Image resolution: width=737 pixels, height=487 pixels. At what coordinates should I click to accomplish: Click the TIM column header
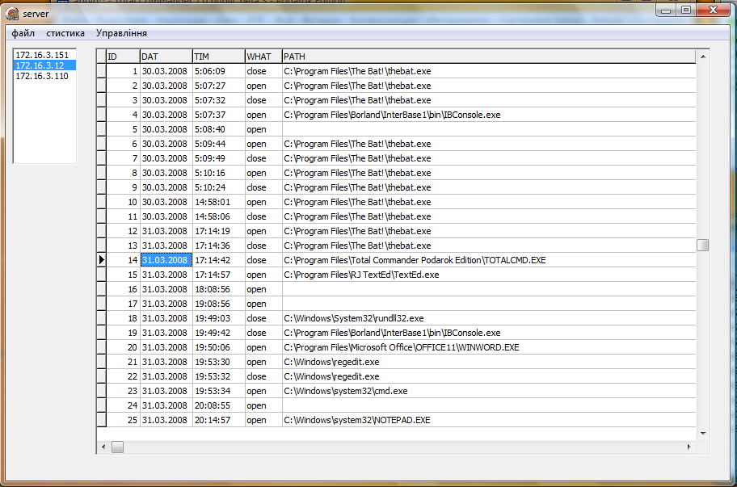tap(219, 57)
